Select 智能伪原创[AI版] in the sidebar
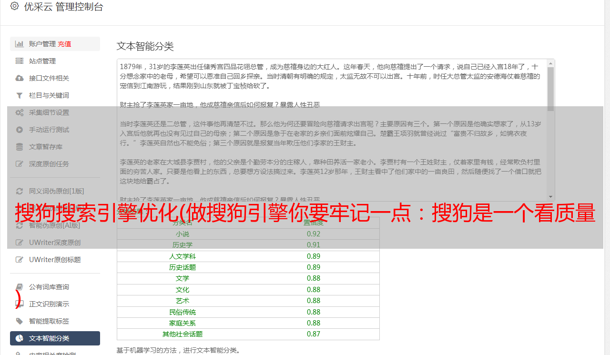This screenshot has height=355, width=610. click(55, 225)
